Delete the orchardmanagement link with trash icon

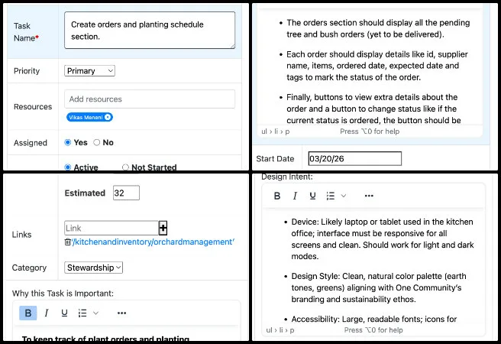tap(68, 242)
